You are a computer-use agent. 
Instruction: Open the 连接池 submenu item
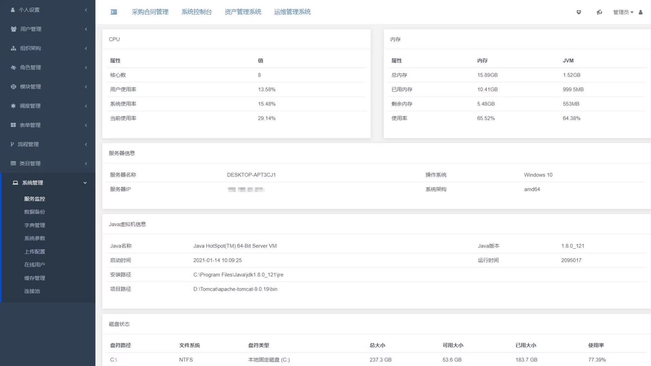(x=32, y=291)
